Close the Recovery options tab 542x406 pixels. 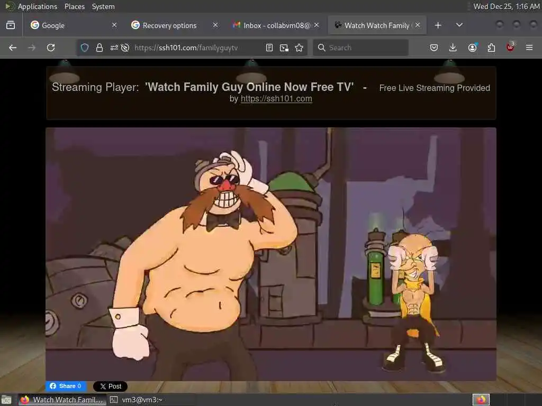pos(215,25)
